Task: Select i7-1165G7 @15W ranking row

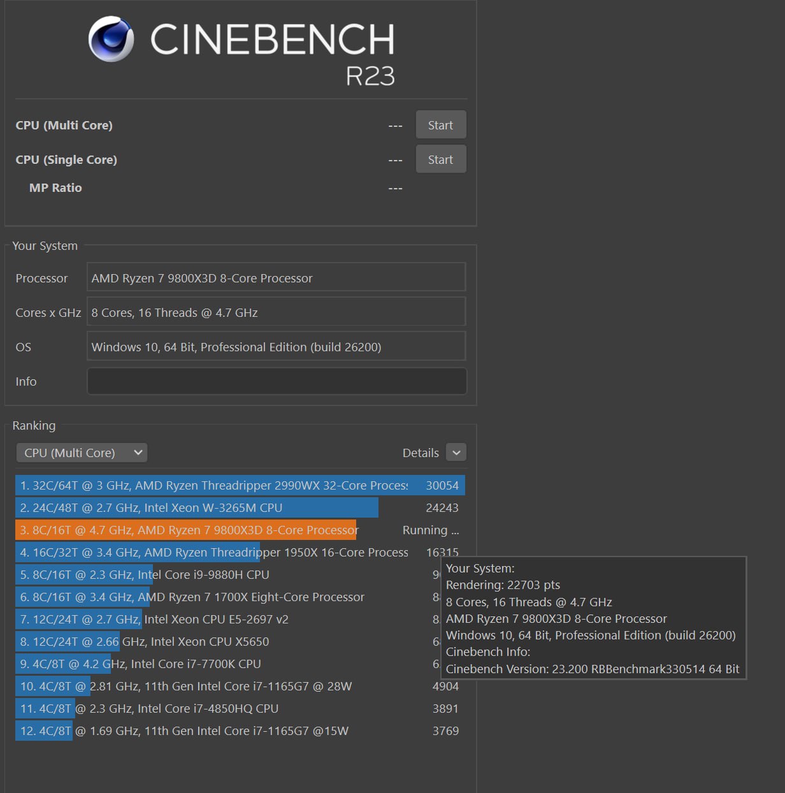Action: pyautogui.click(x=240, y=731)
